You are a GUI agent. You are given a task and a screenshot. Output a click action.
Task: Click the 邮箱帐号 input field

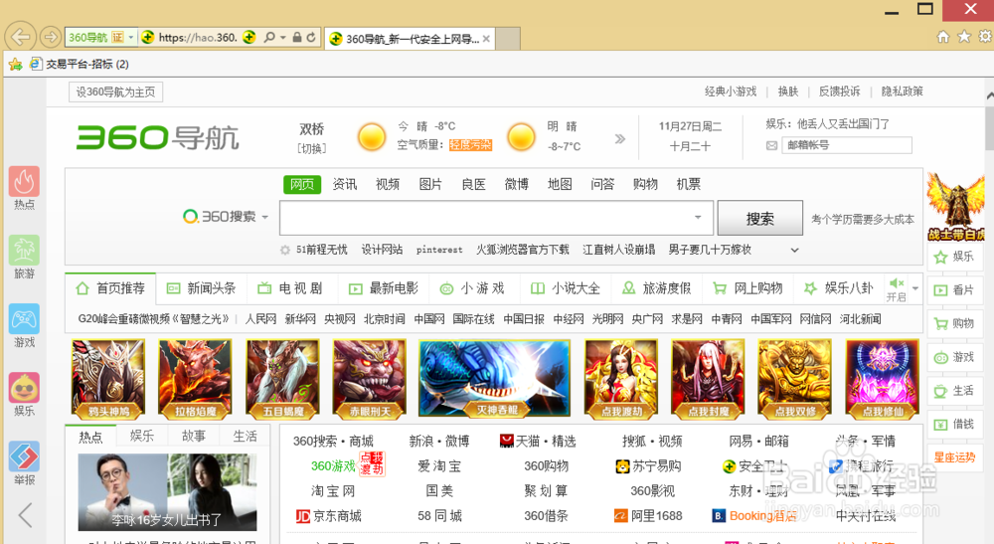tap(846, 145)
